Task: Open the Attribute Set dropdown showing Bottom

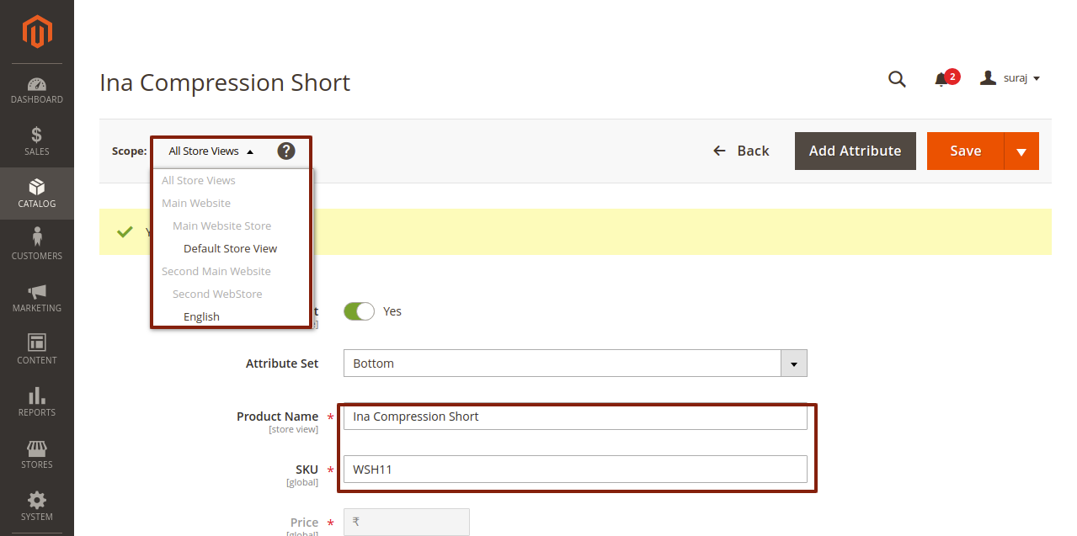Action: (792, 363)
